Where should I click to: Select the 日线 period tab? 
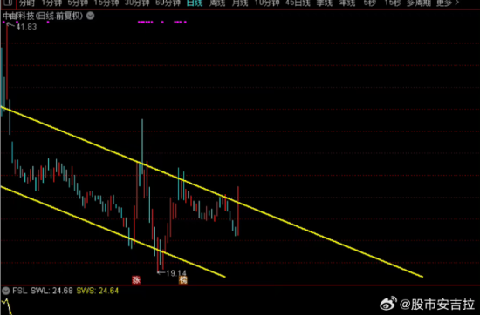[195, 3]
